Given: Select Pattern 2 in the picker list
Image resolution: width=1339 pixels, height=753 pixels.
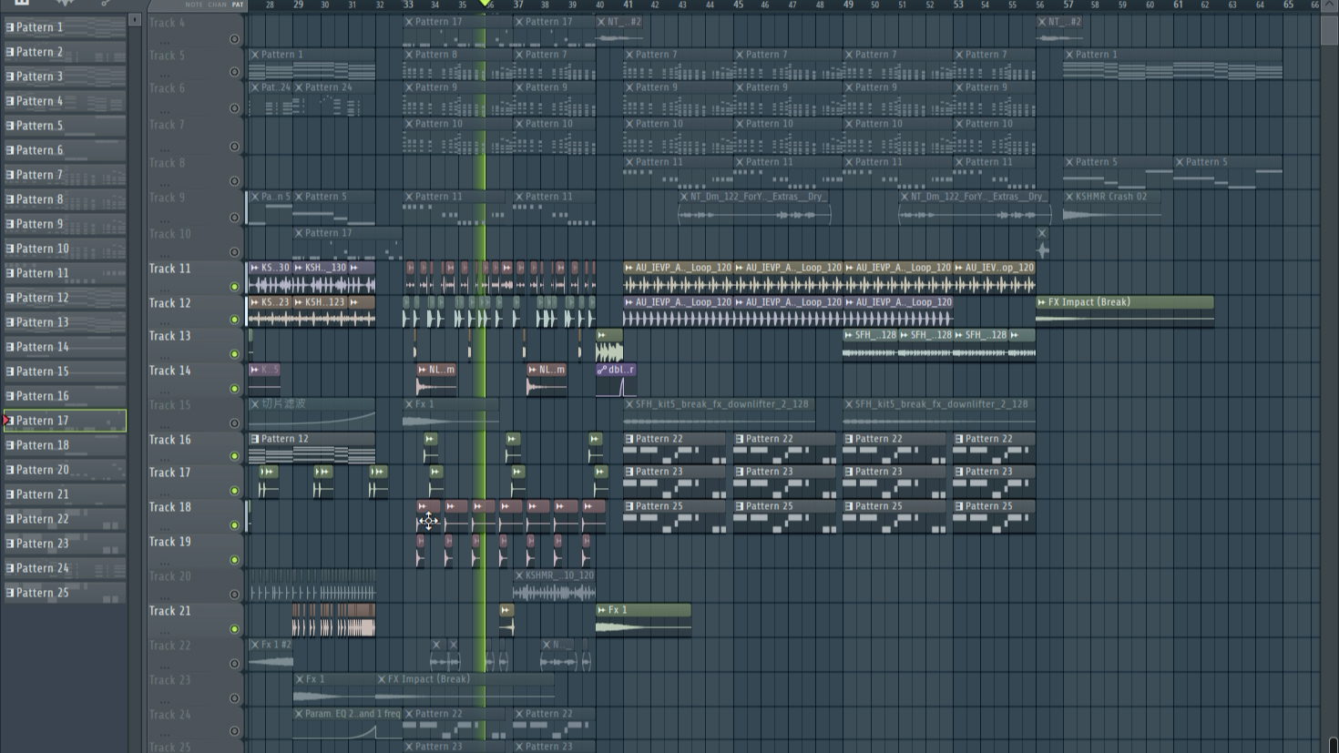Looking at the screenshot, I should click(65, 52).
